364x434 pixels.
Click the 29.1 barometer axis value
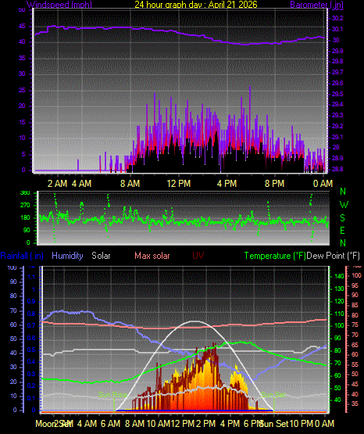(337, 137)
